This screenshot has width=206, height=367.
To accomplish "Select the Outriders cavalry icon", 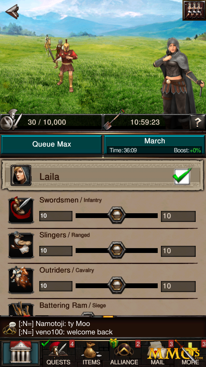I will click(21, 280).
